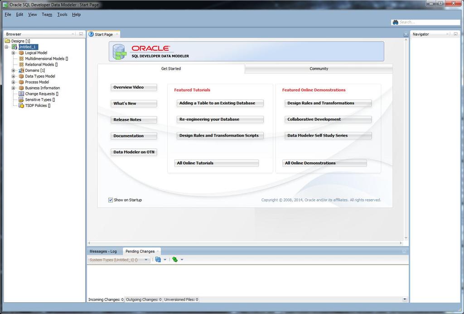The width and height of the screenshot is (464, 314).
Task: Open the File menu
Action: pos(8,14)
